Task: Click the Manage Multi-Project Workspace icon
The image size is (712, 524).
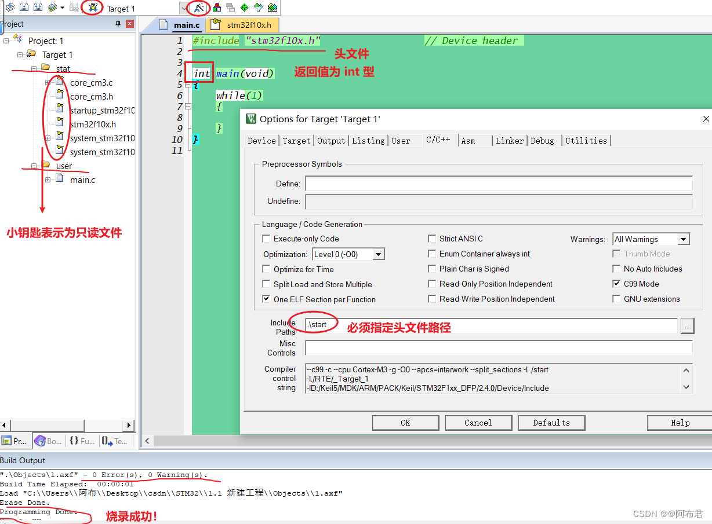Action: [x=230, y=8]
